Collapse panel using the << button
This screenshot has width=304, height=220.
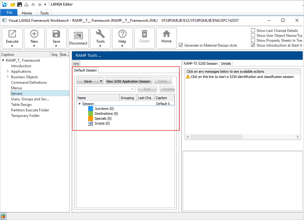pos(76,64)
